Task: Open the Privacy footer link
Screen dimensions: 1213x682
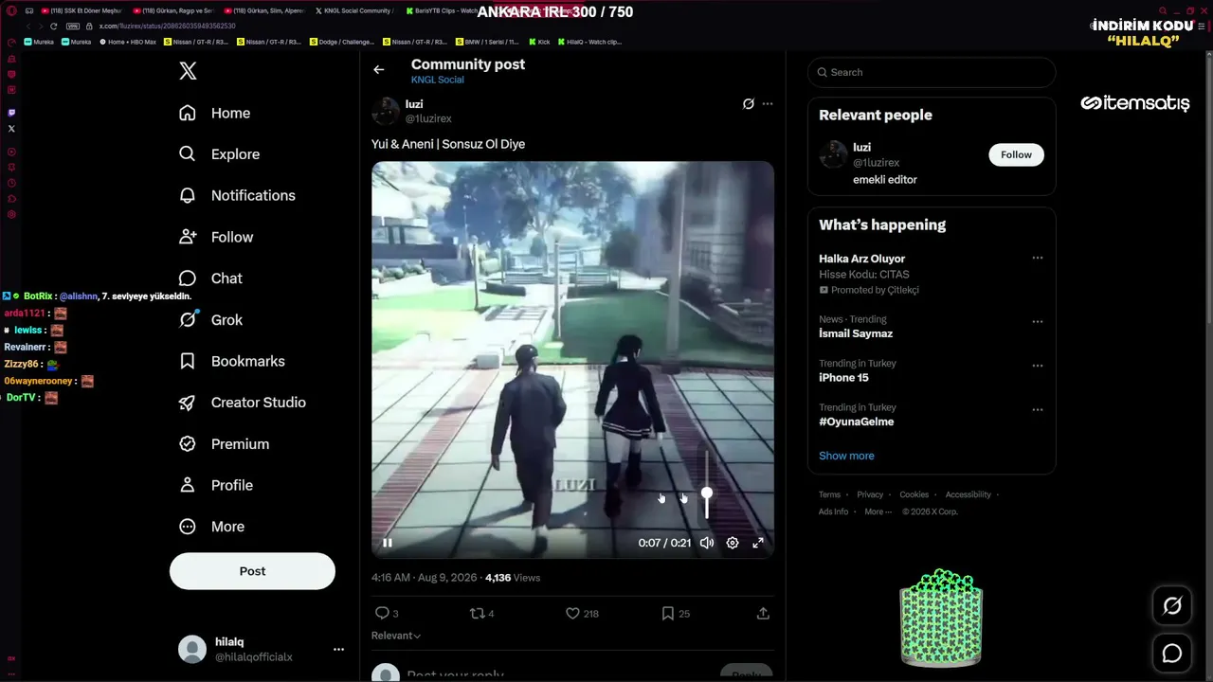Action: [x=870, y=494]
